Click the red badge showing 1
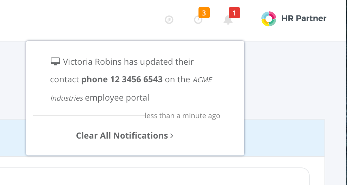 click(234, 13)
